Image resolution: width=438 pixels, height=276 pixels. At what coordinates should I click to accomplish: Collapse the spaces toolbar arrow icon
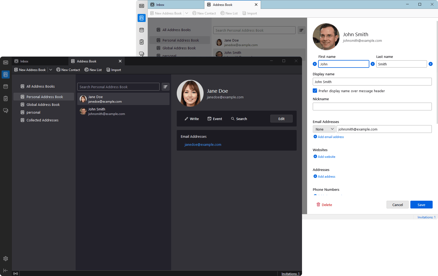6,270
